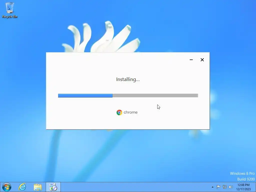Open network status tray icon

click(225, 187)
